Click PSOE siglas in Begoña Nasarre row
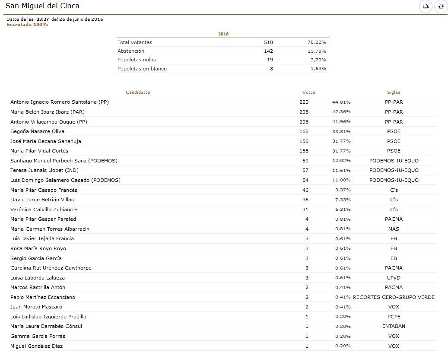448x359 pixels. pos(394,131)
